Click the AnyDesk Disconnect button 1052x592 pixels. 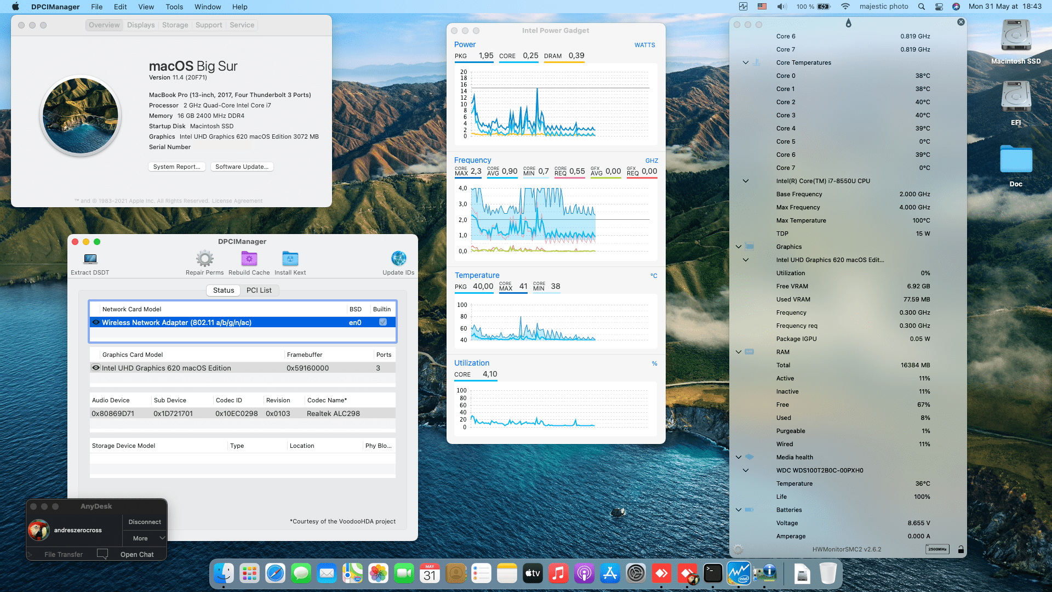click(x=145, y=522)
